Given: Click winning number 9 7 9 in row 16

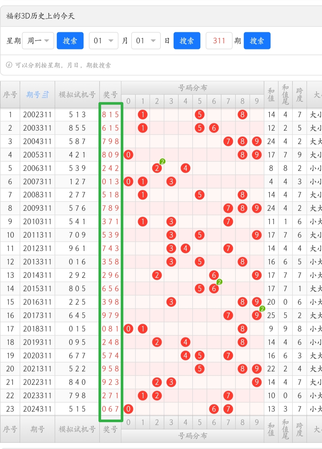Looking at the screenshot, I should coord(110,316).
